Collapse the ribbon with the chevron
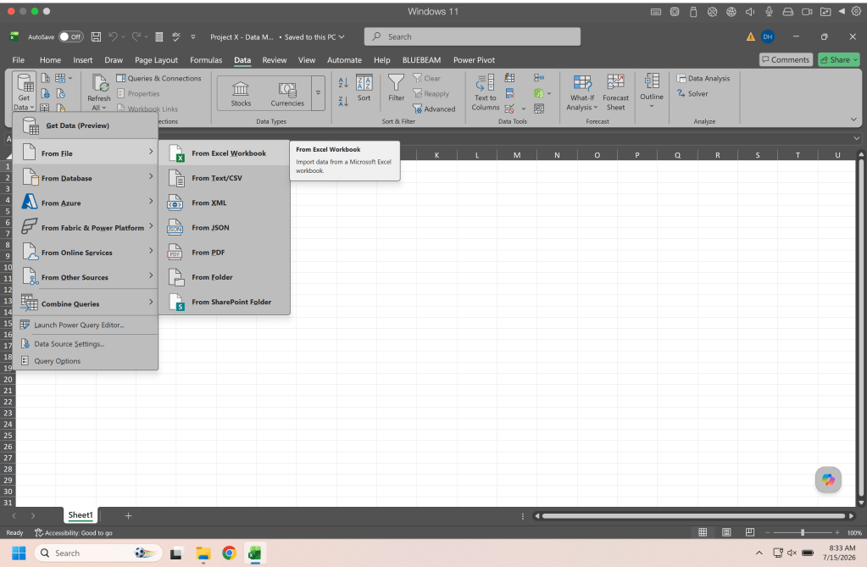This screenshot has width=867, height=567. (x=853, y=120)
